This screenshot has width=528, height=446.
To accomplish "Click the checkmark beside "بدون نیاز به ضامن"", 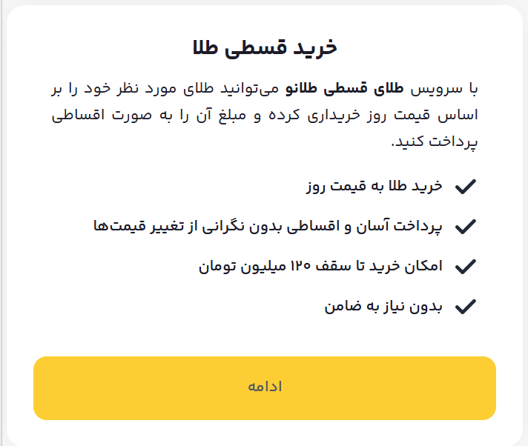I will (465, 306).
